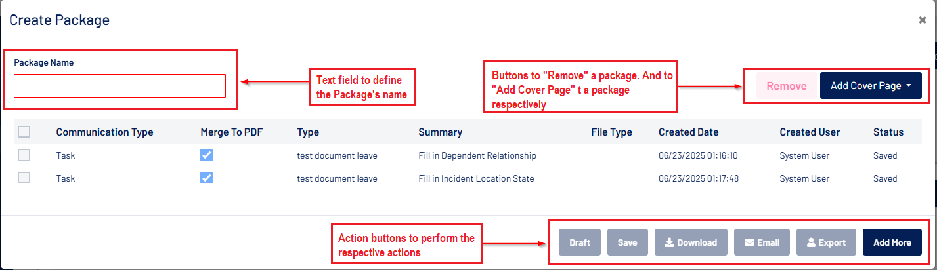Screen dimensions: 937x270
Task: Click the Status column header
Action: [888, 132]
